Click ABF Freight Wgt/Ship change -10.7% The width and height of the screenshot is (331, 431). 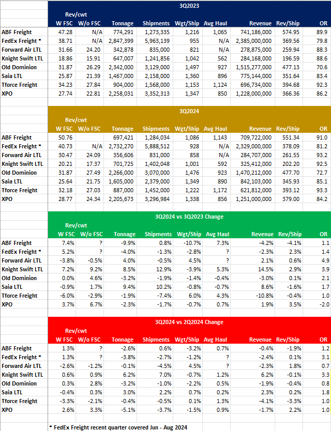pyautogui.click(x=192, y=243)
